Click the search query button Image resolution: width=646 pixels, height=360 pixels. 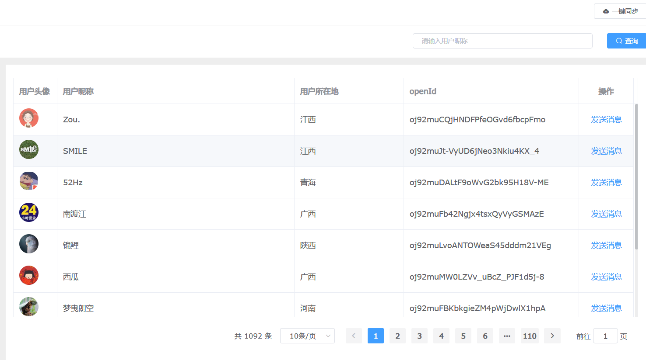627,41
